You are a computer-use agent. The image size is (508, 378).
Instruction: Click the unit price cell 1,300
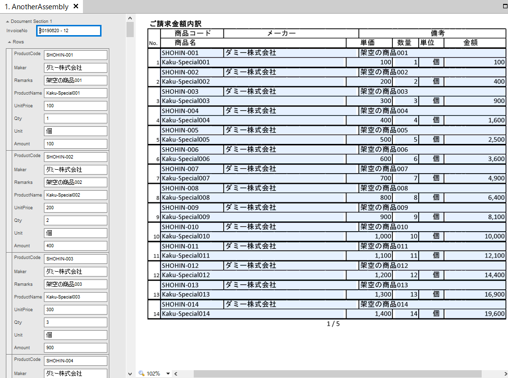[369, 295]
